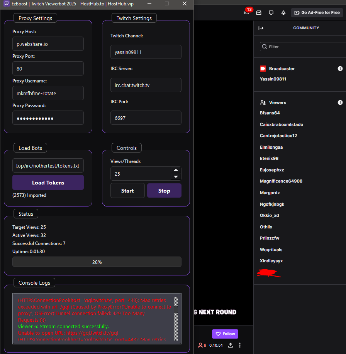Click the Proxy Username input field
Screen dimensions: 346x354
click(x=48, y=93)
